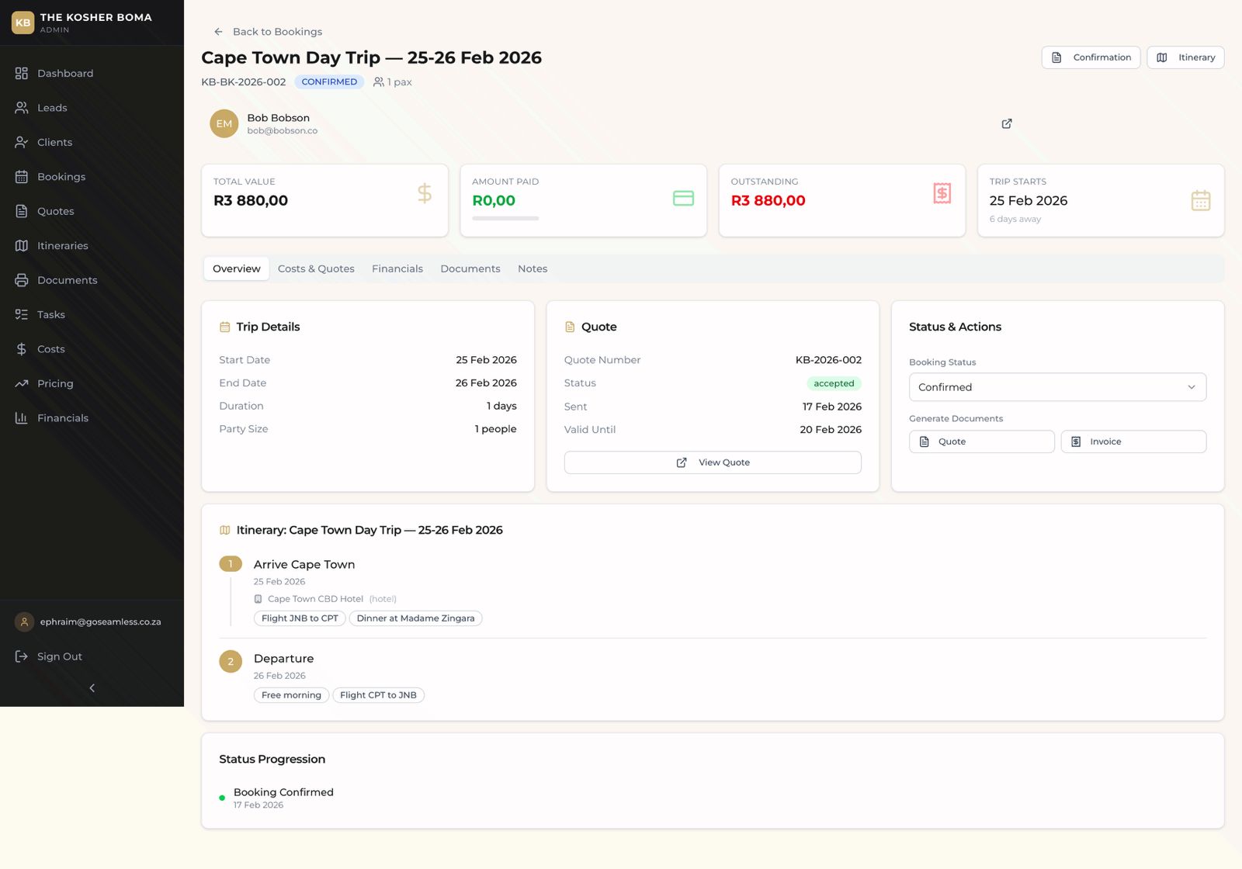Click the Financials bar chart icon
This screenshot has width=1242, height=869.
pos(22,418)
